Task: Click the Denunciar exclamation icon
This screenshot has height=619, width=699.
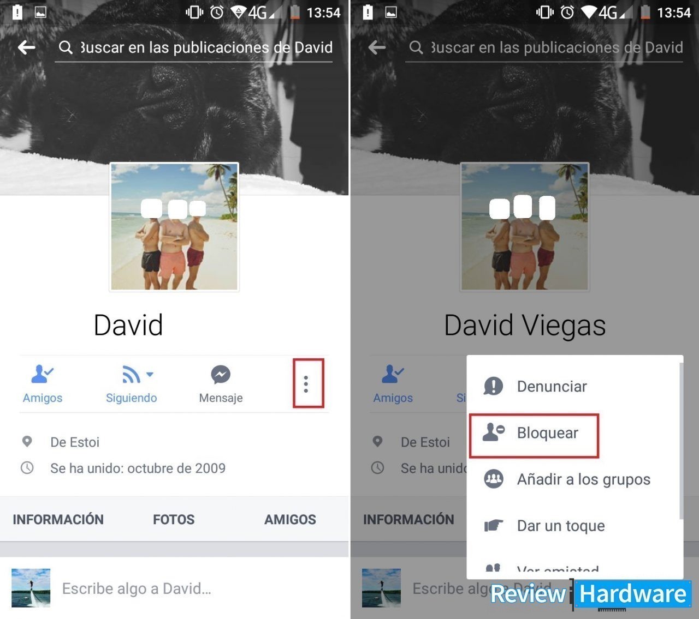Action: 494,386
